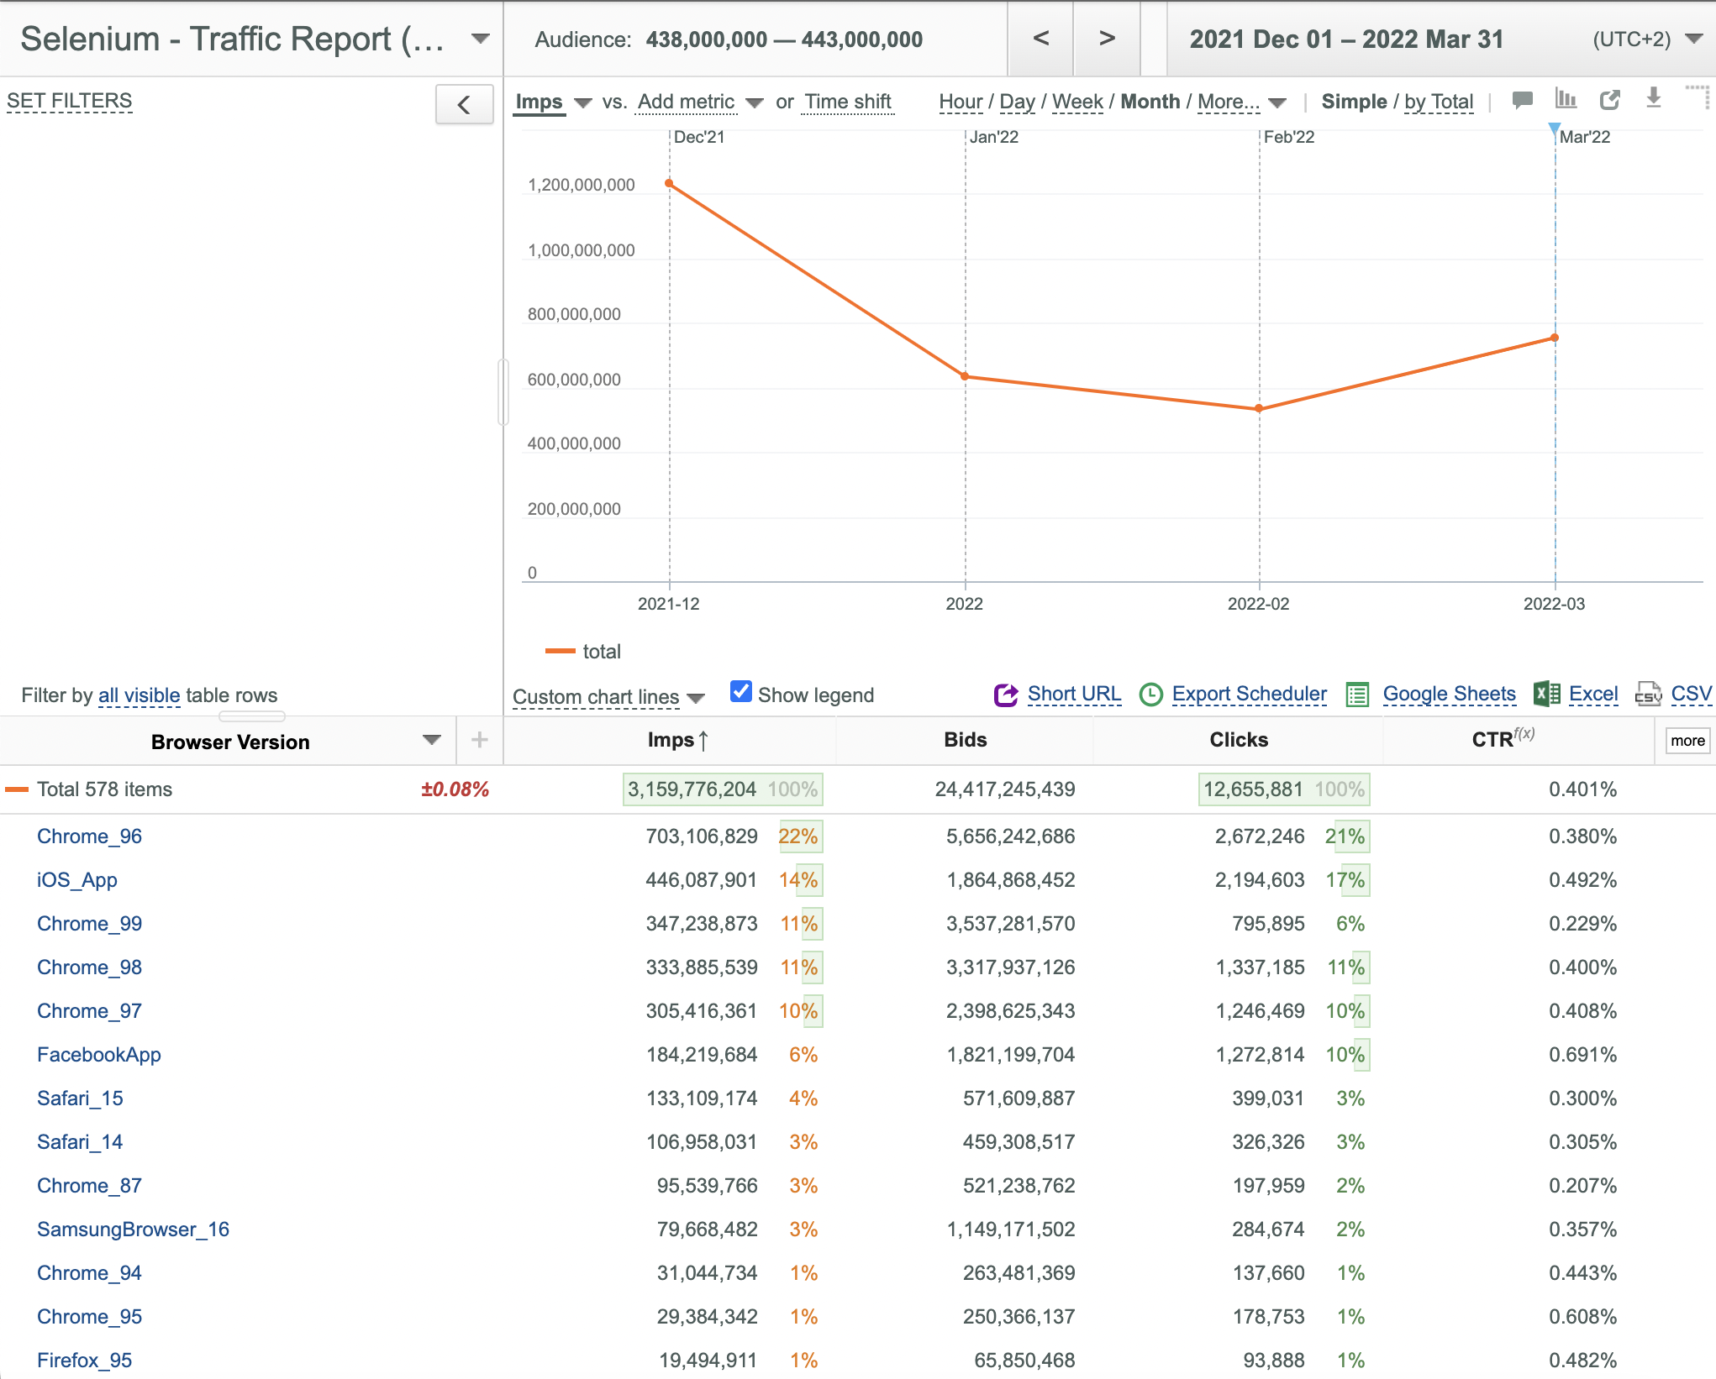Uncheck the Show legend checkbox
Screen dimensions: 1716x1379
point(740,692)
